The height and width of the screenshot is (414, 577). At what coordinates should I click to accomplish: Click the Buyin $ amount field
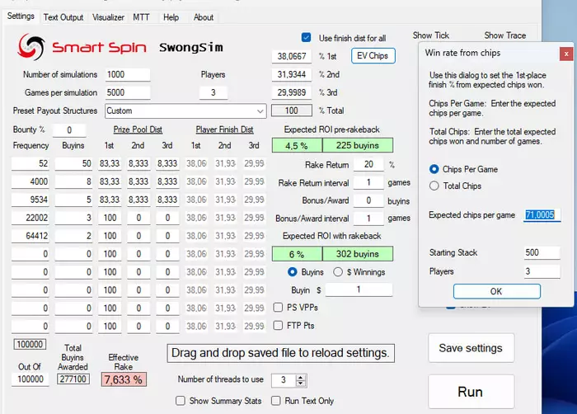pos(359,289)
